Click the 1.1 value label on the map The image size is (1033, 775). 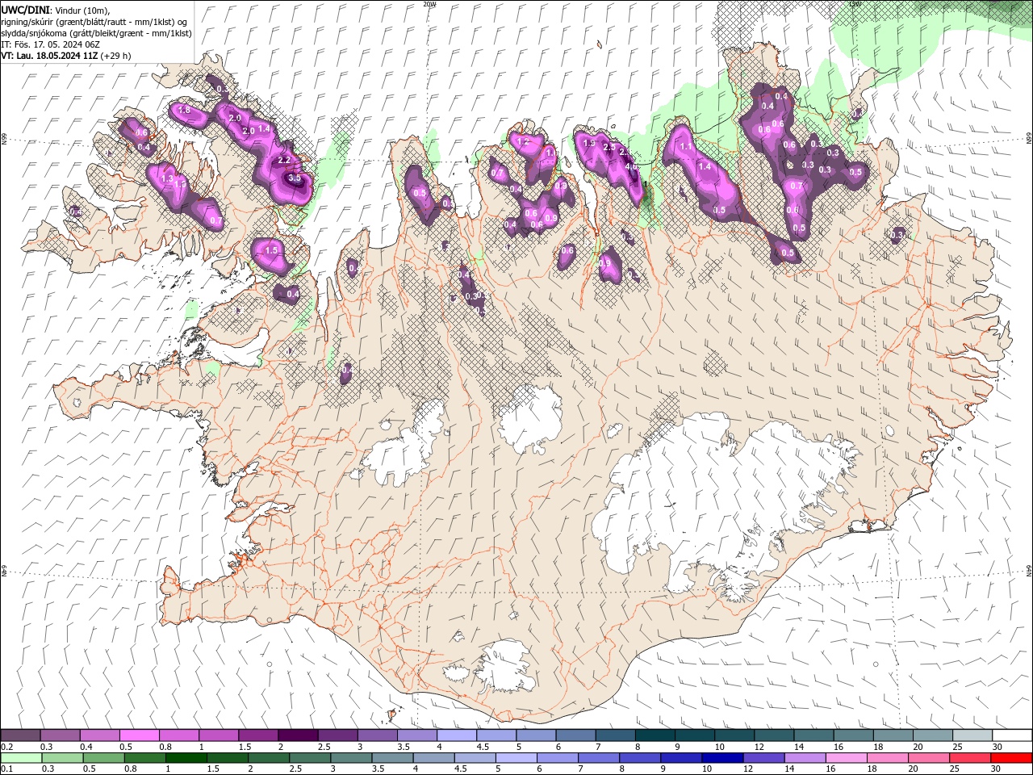click(x=687, y=147)
